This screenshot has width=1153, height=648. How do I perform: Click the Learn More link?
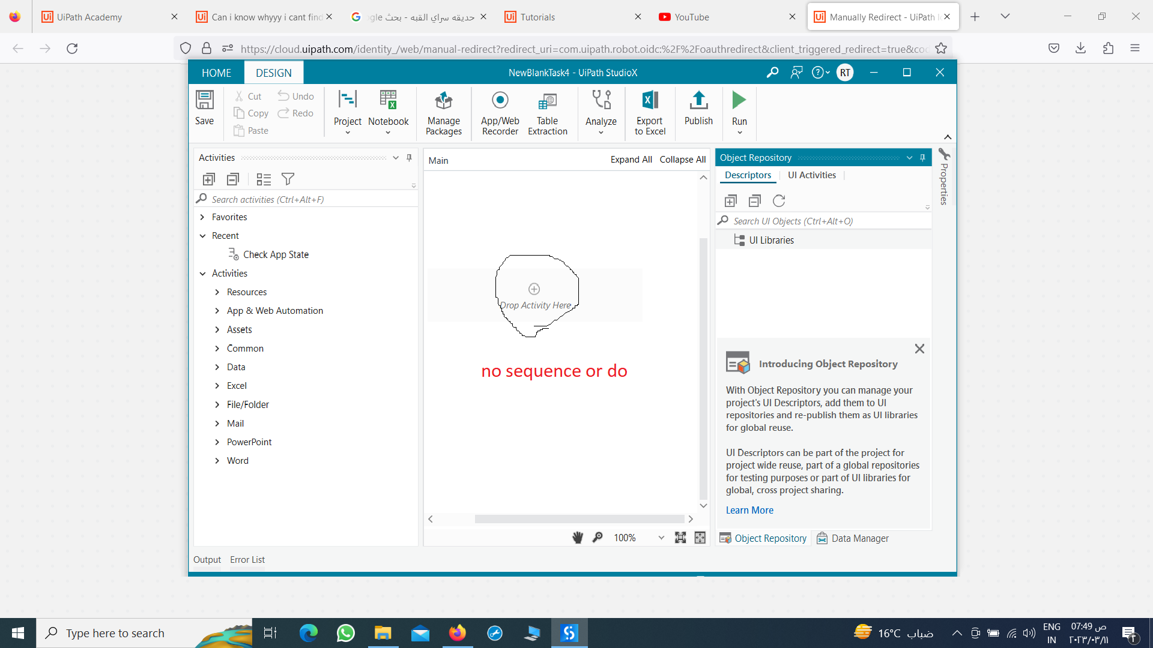tap(749, 510)
